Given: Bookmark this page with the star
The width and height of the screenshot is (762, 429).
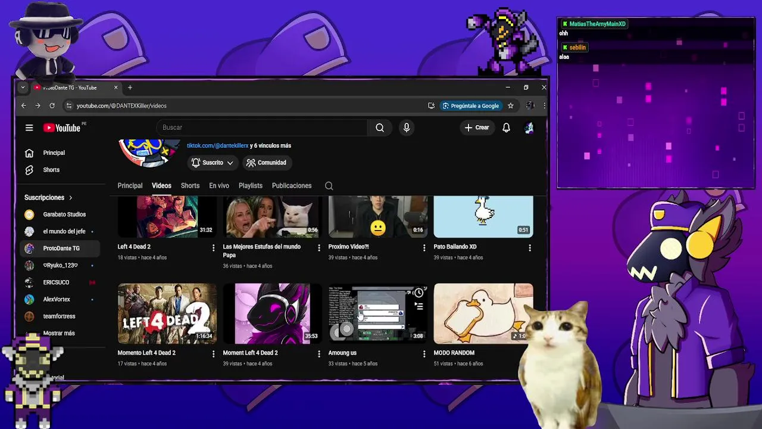Looking at the screenshot, I should pos(510,105).
